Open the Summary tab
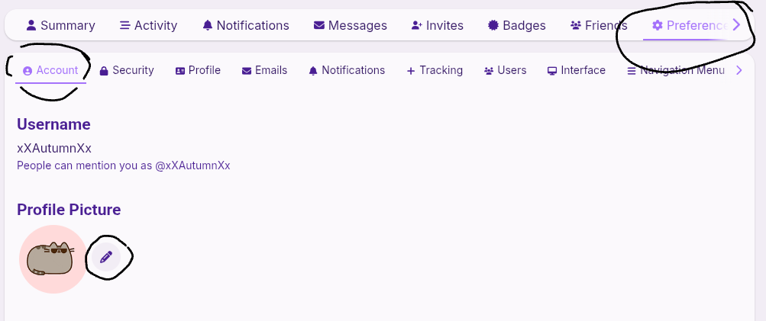766x321 pixels. [60, 25]
